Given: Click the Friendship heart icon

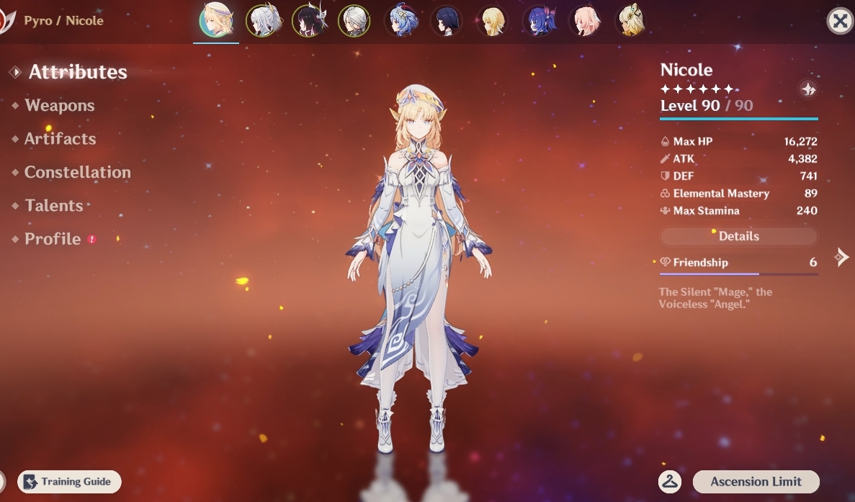Looking at the screenshot, I should (x=666, y=262).
